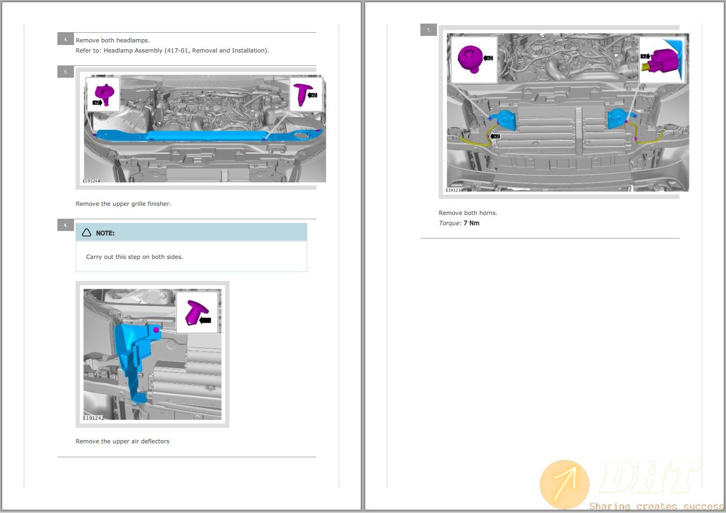
Task: Click text "Remove the upper air deflectors"
Action: 122,441
